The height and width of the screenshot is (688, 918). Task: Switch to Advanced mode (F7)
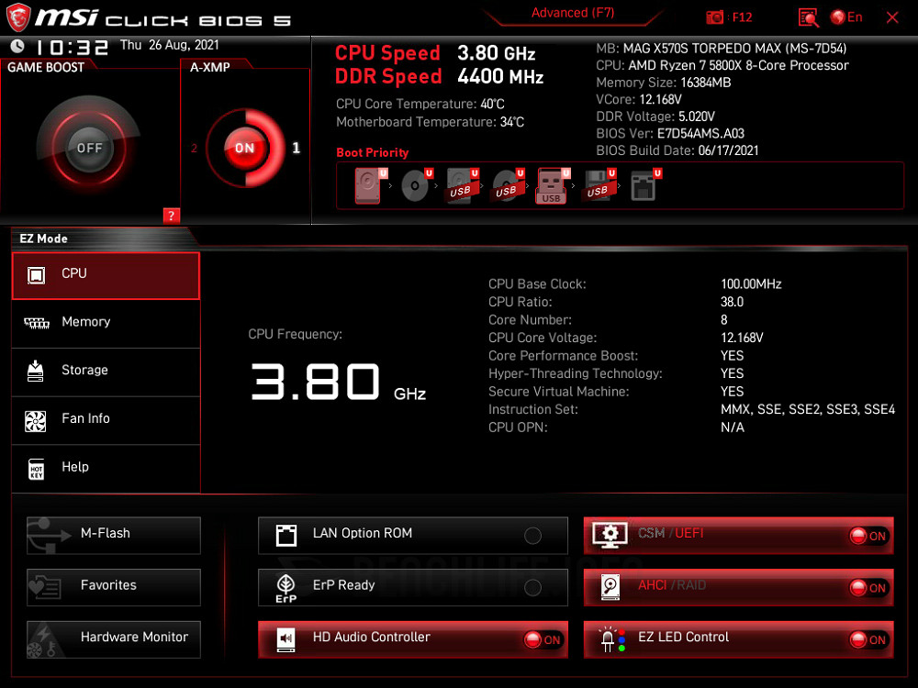click(573, 13)
